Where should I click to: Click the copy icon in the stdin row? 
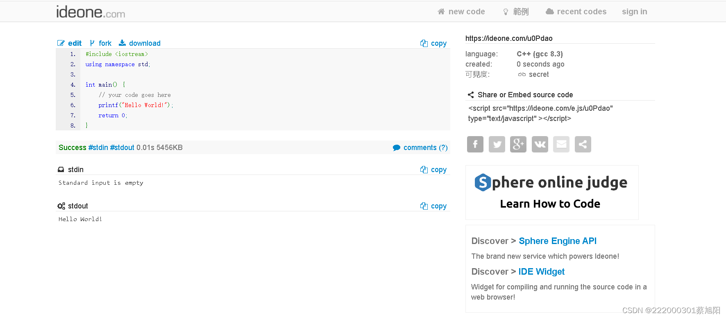click(x=424, y=169)
